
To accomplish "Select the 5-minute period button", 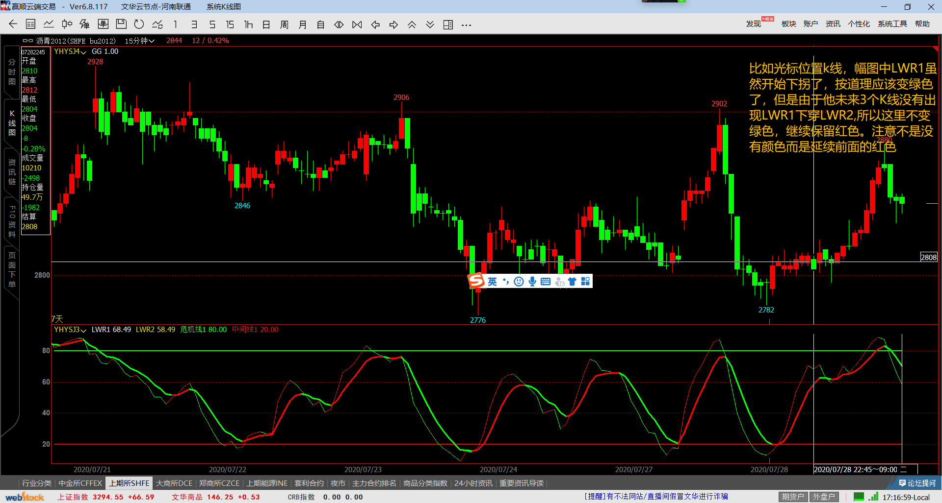I will click(x=212, y=24).
